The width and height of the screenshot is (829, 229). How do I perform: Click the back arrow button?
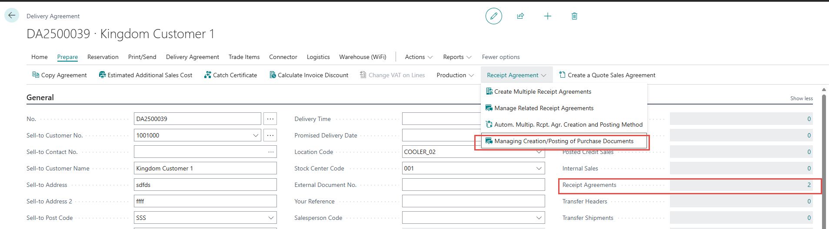click(12, 15)
